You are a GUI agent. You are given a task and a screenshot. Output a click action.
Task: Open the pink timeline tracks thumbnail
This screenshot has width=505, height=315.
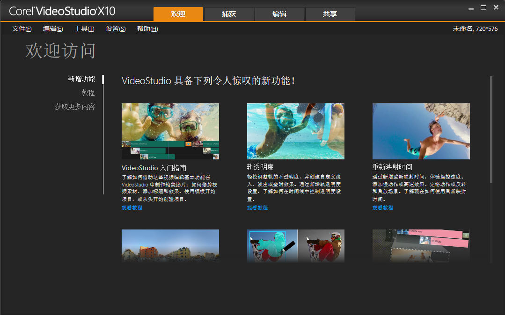tap(421, 246)
